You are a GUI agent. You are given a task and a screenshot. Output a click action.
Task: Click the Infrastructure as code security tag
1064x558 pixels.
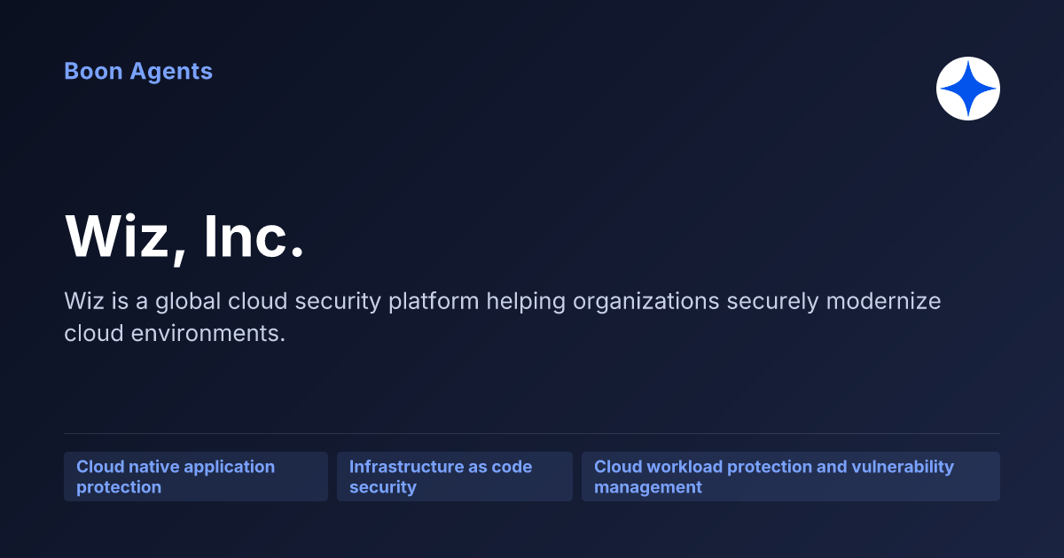tap(455, 477)
